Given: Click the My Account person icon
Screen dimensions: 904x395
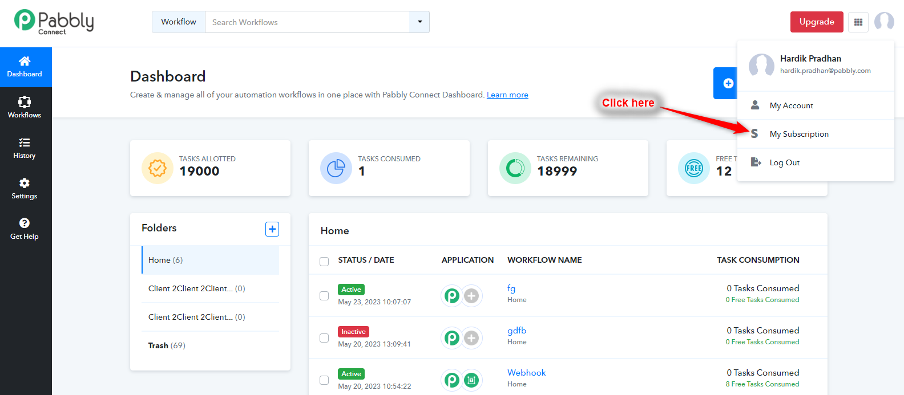Looking at the screenshot, I should click(755, 105).
